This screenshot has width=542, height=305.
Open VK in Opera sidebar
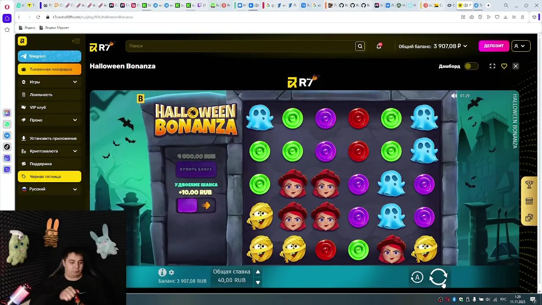7,136
